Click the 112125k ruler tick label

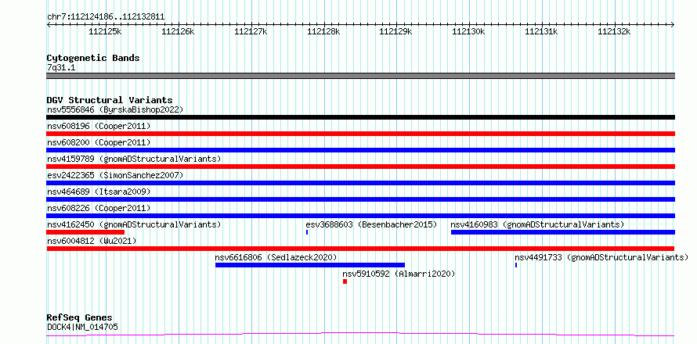(106, 31)
